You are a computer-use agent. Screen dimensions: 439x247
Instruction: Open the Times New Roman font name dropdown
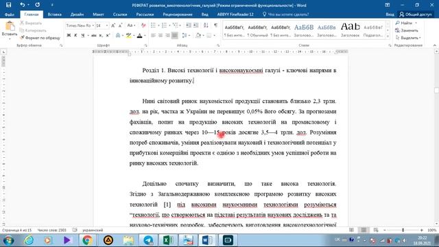pyautogui.click(x=93, y=25)
